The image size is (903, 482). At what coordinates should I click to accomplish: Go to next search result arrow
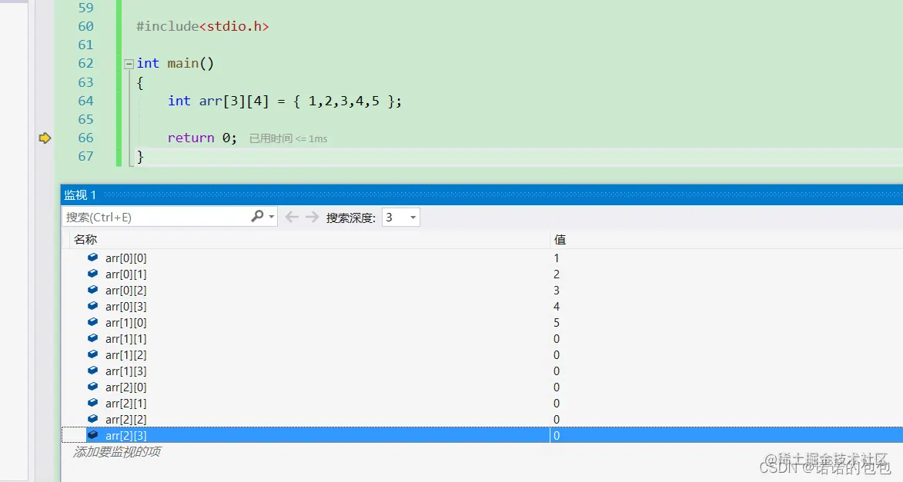pos(312,217)
